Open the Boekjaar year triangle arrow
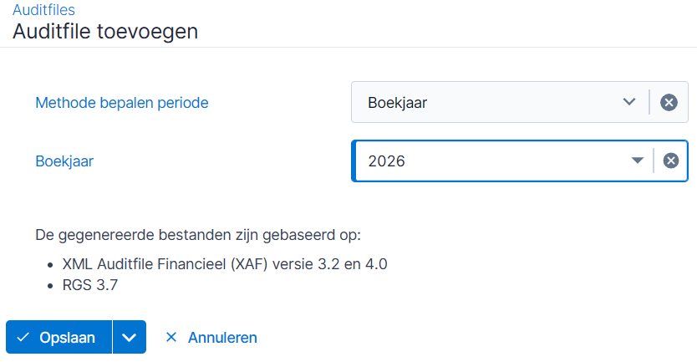The width and height of the screenshot is (697, 362). click(638, 161)
